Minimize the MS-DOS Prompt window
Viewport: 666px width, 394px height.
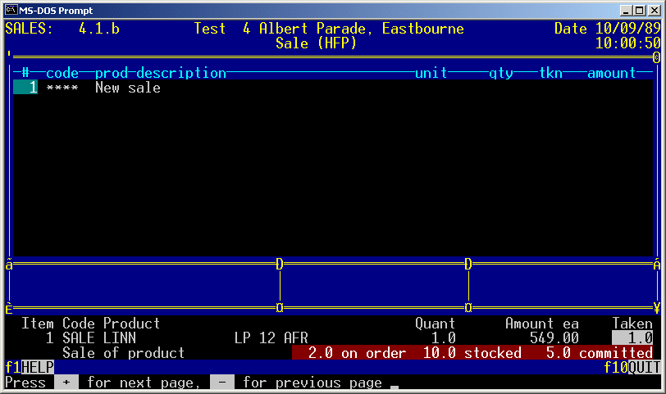click(x=627, y=10)
